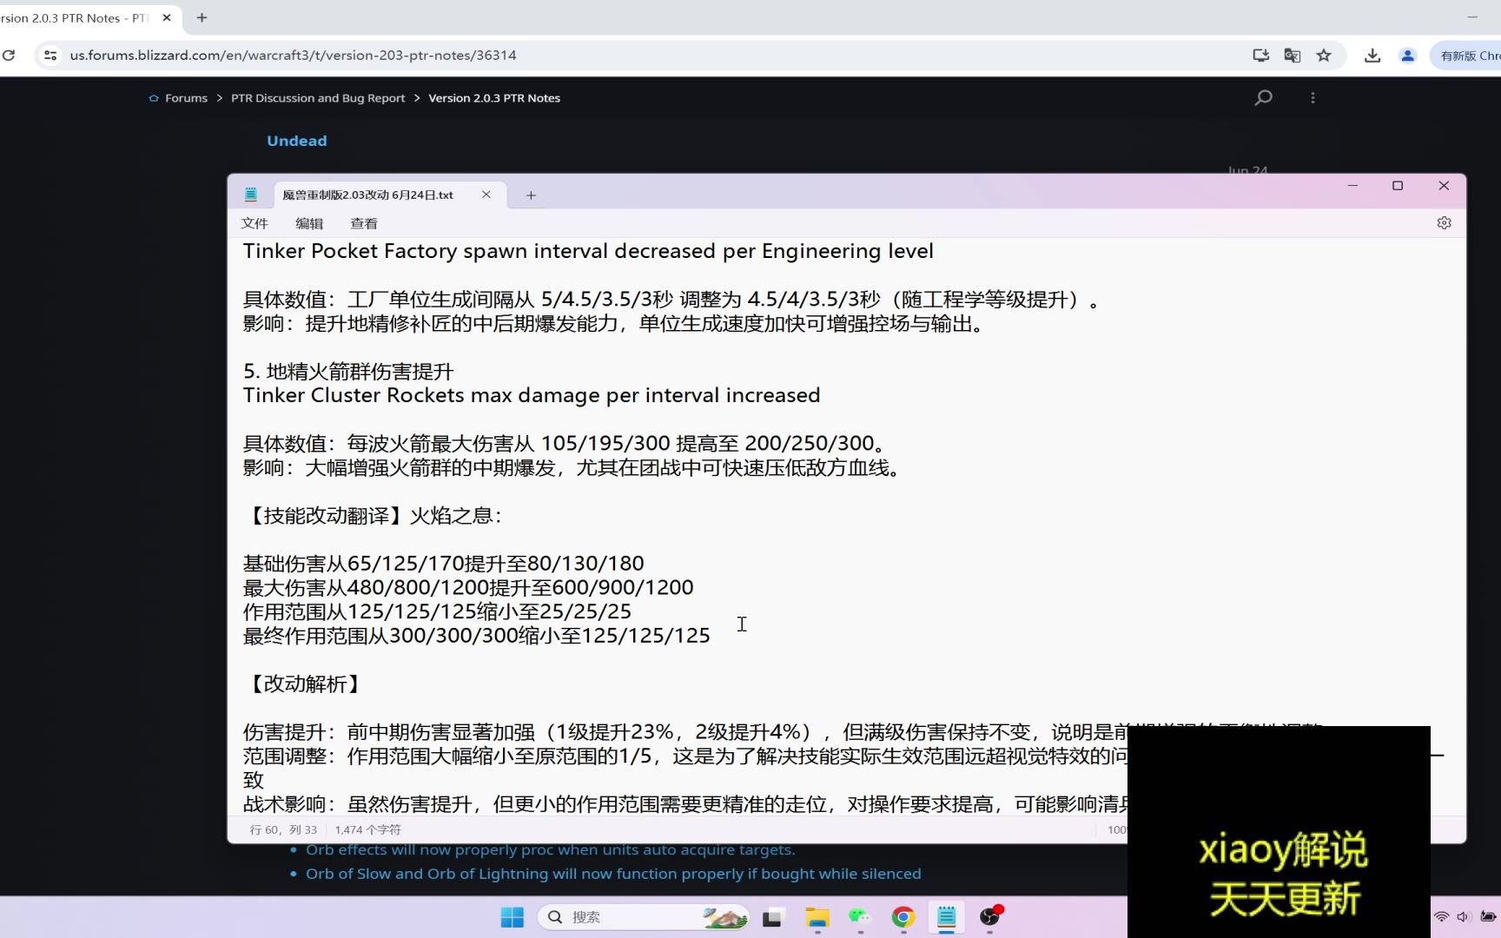
Task: Open the 编辑 menu in Notepad
Action: 309,223
